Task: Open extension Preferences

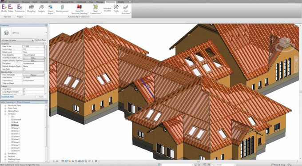Action: [20, 8]
